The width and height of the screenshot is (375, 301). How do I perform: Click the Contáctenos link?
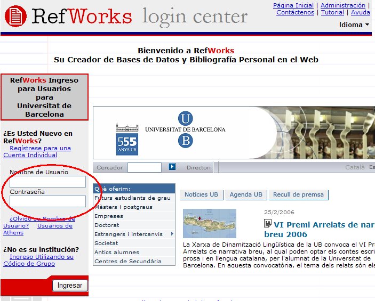point(295,12)
